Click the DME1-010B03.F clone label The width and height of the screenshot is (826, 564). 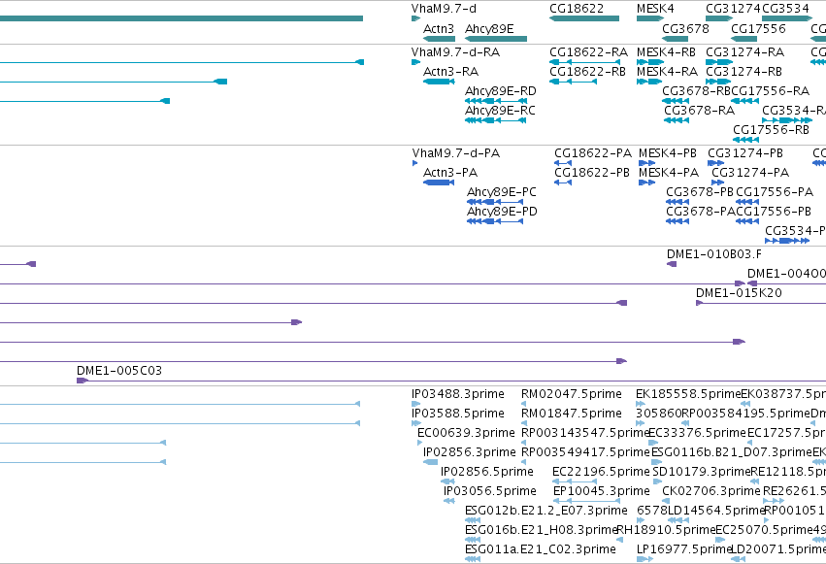[x=714, y=254]
